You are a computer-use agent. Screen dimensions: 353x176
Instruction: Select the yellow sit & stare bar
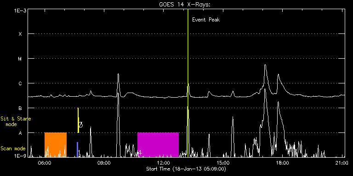point(78,121)
